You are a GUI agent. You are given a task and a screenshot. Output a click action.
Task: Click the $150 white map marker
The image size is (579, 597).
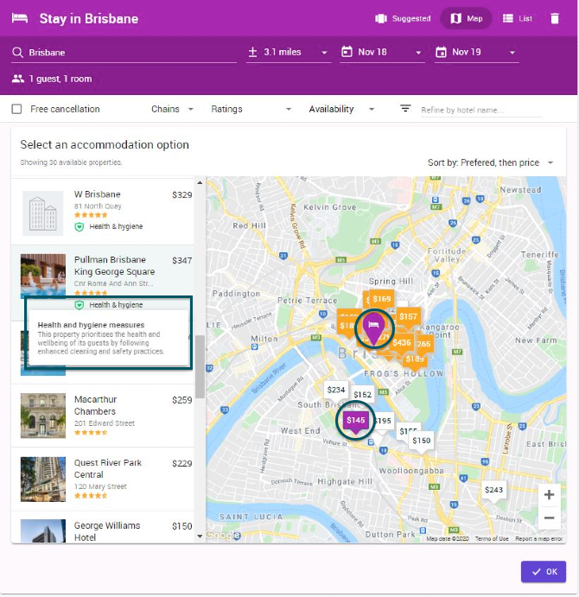421,441
